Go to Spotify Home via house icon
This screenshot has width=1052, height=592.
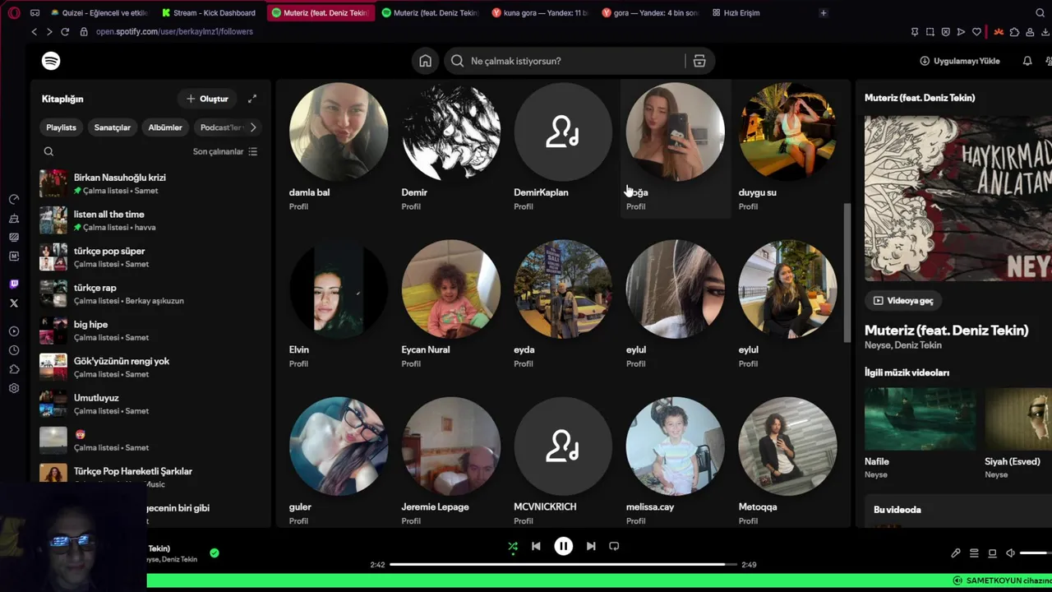(x=425, y=61)
